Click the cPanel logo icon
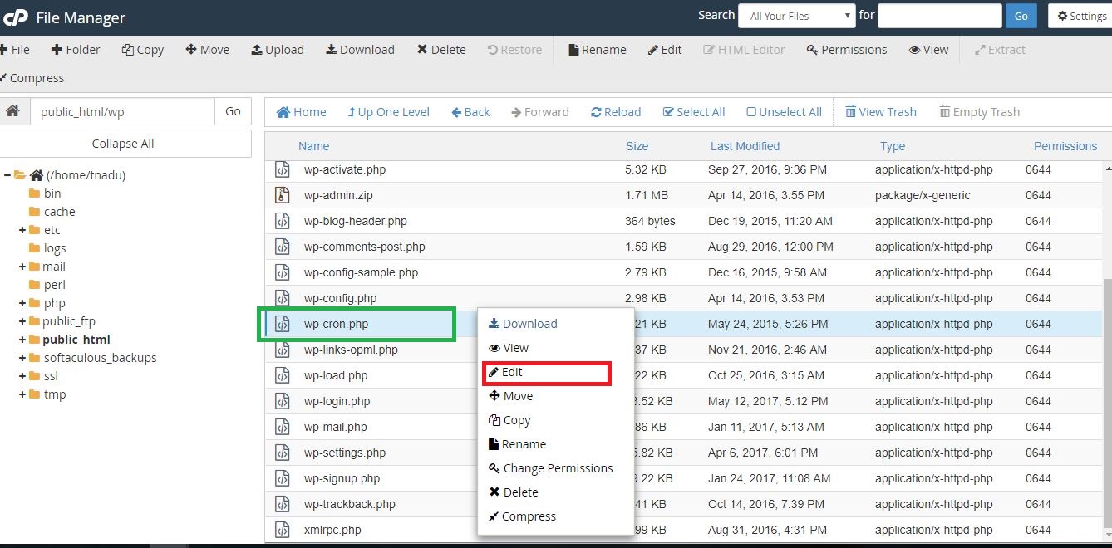1112x548 pixels. point(16,17)
